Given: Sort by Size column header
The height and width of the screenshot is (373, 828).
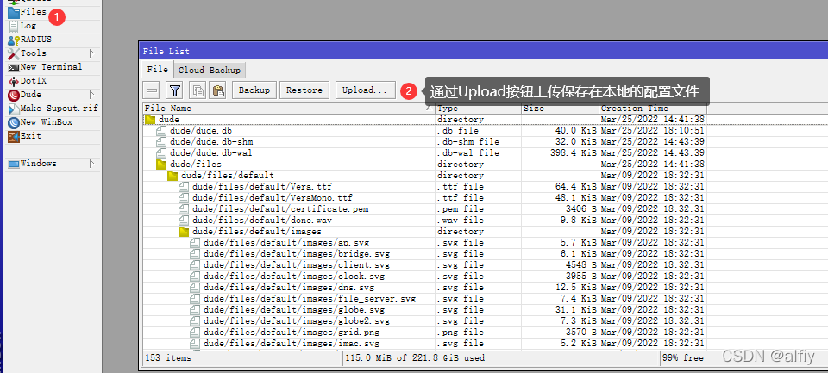Looking at the screenshot, I should (561, 109).
